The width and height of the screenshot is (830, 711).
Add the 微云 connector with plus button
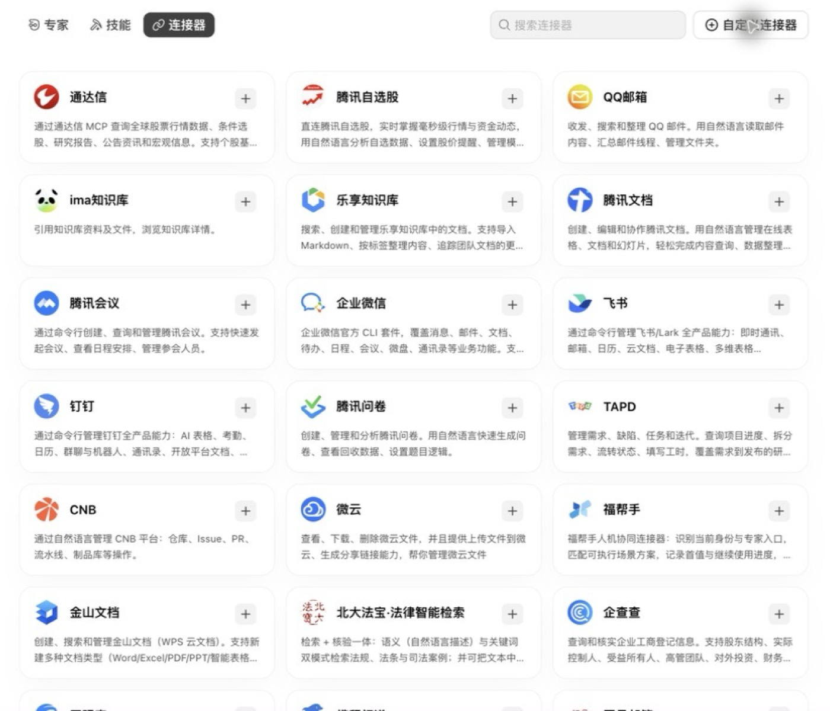click(x=512, y=511)
